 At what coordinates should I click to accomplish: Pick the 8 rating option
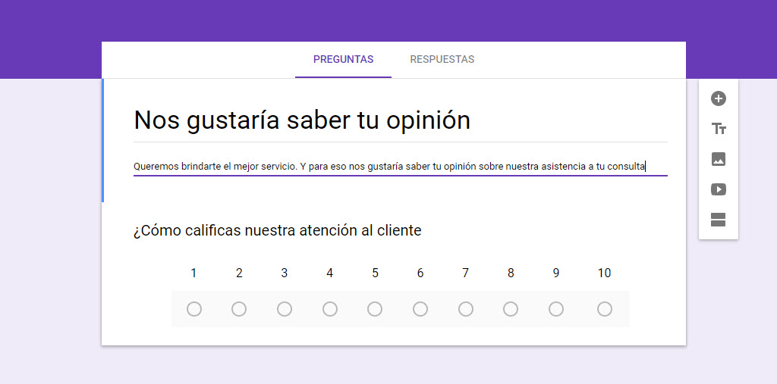click(511, 309)
